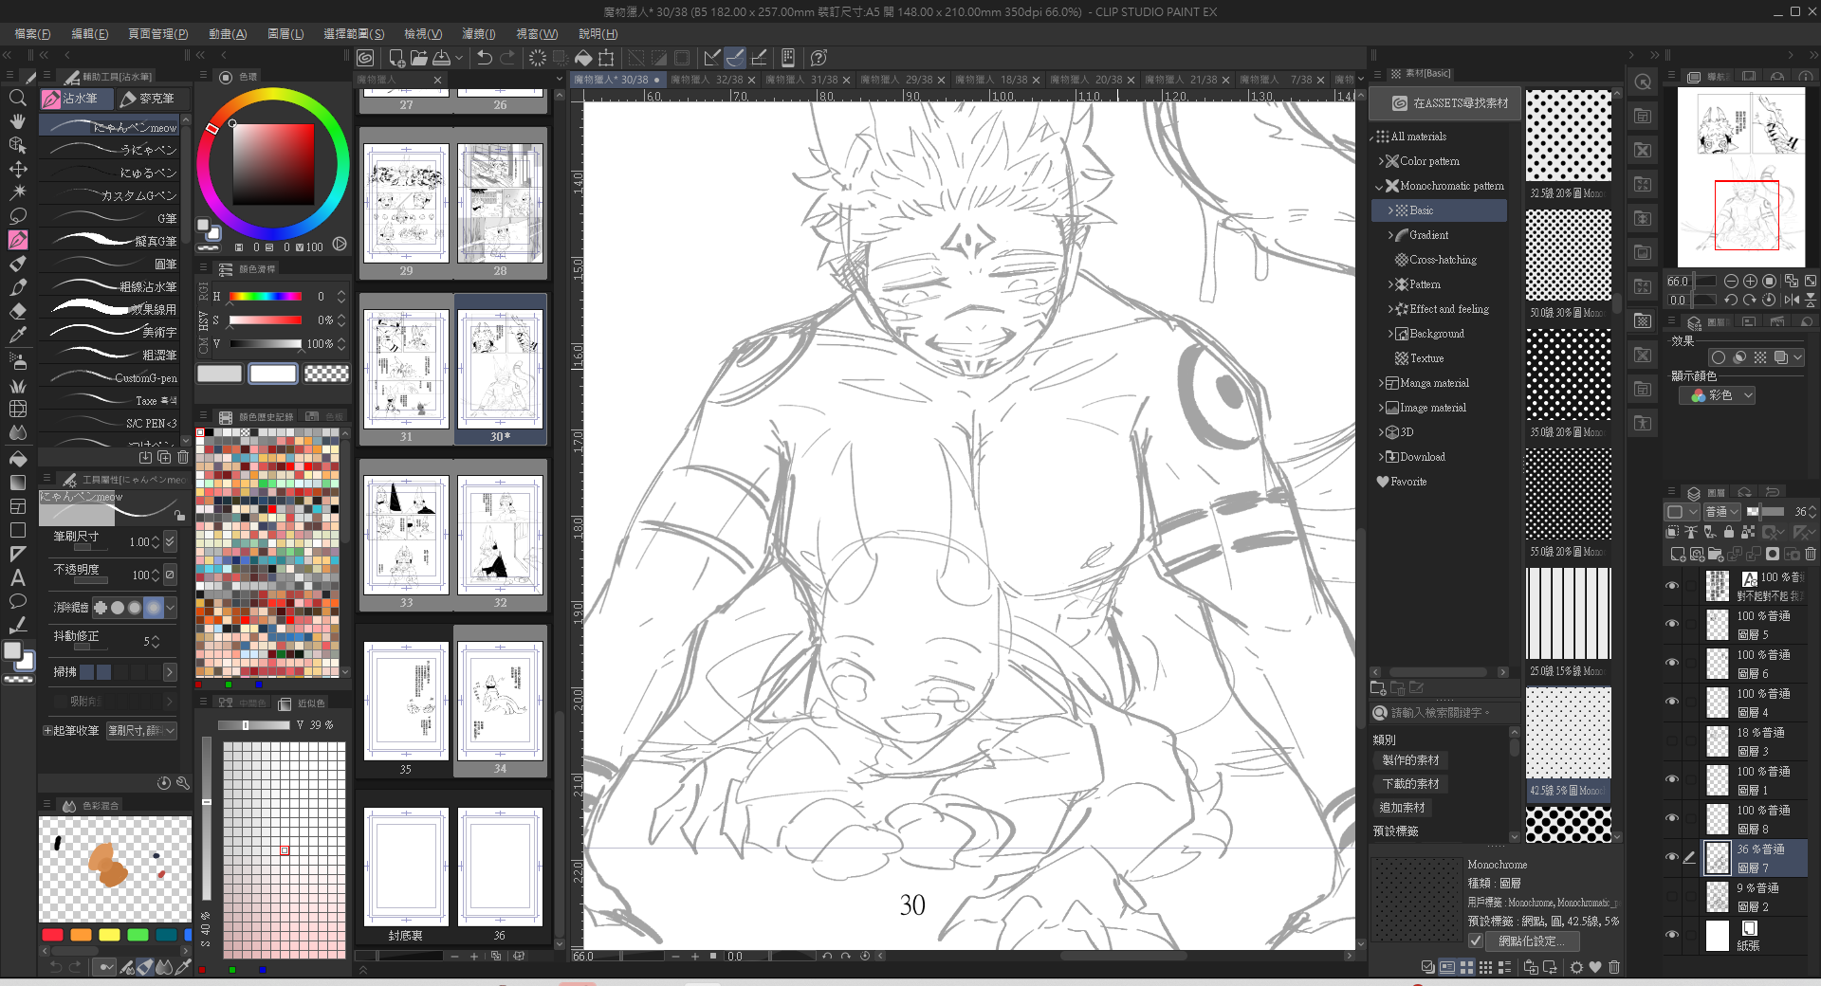Toggle Snap to Ruler icon
The image size is (1821, 986).
pos(712,58)
